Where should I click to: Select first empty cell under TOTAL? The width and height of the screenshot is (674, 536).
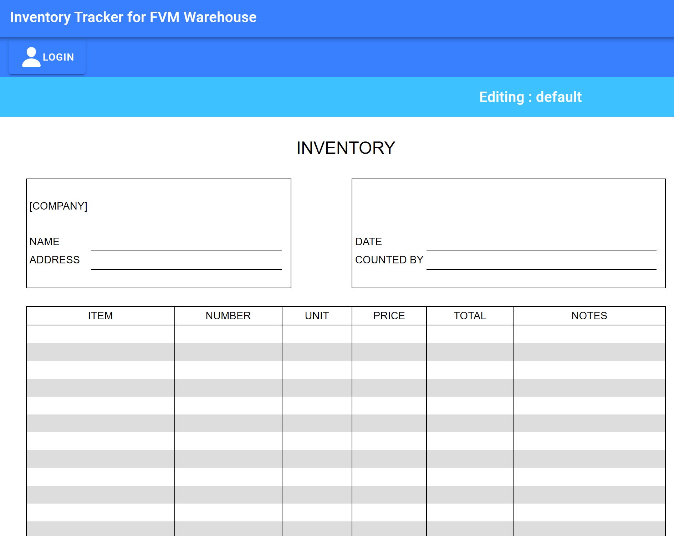[x=470, y=334]
